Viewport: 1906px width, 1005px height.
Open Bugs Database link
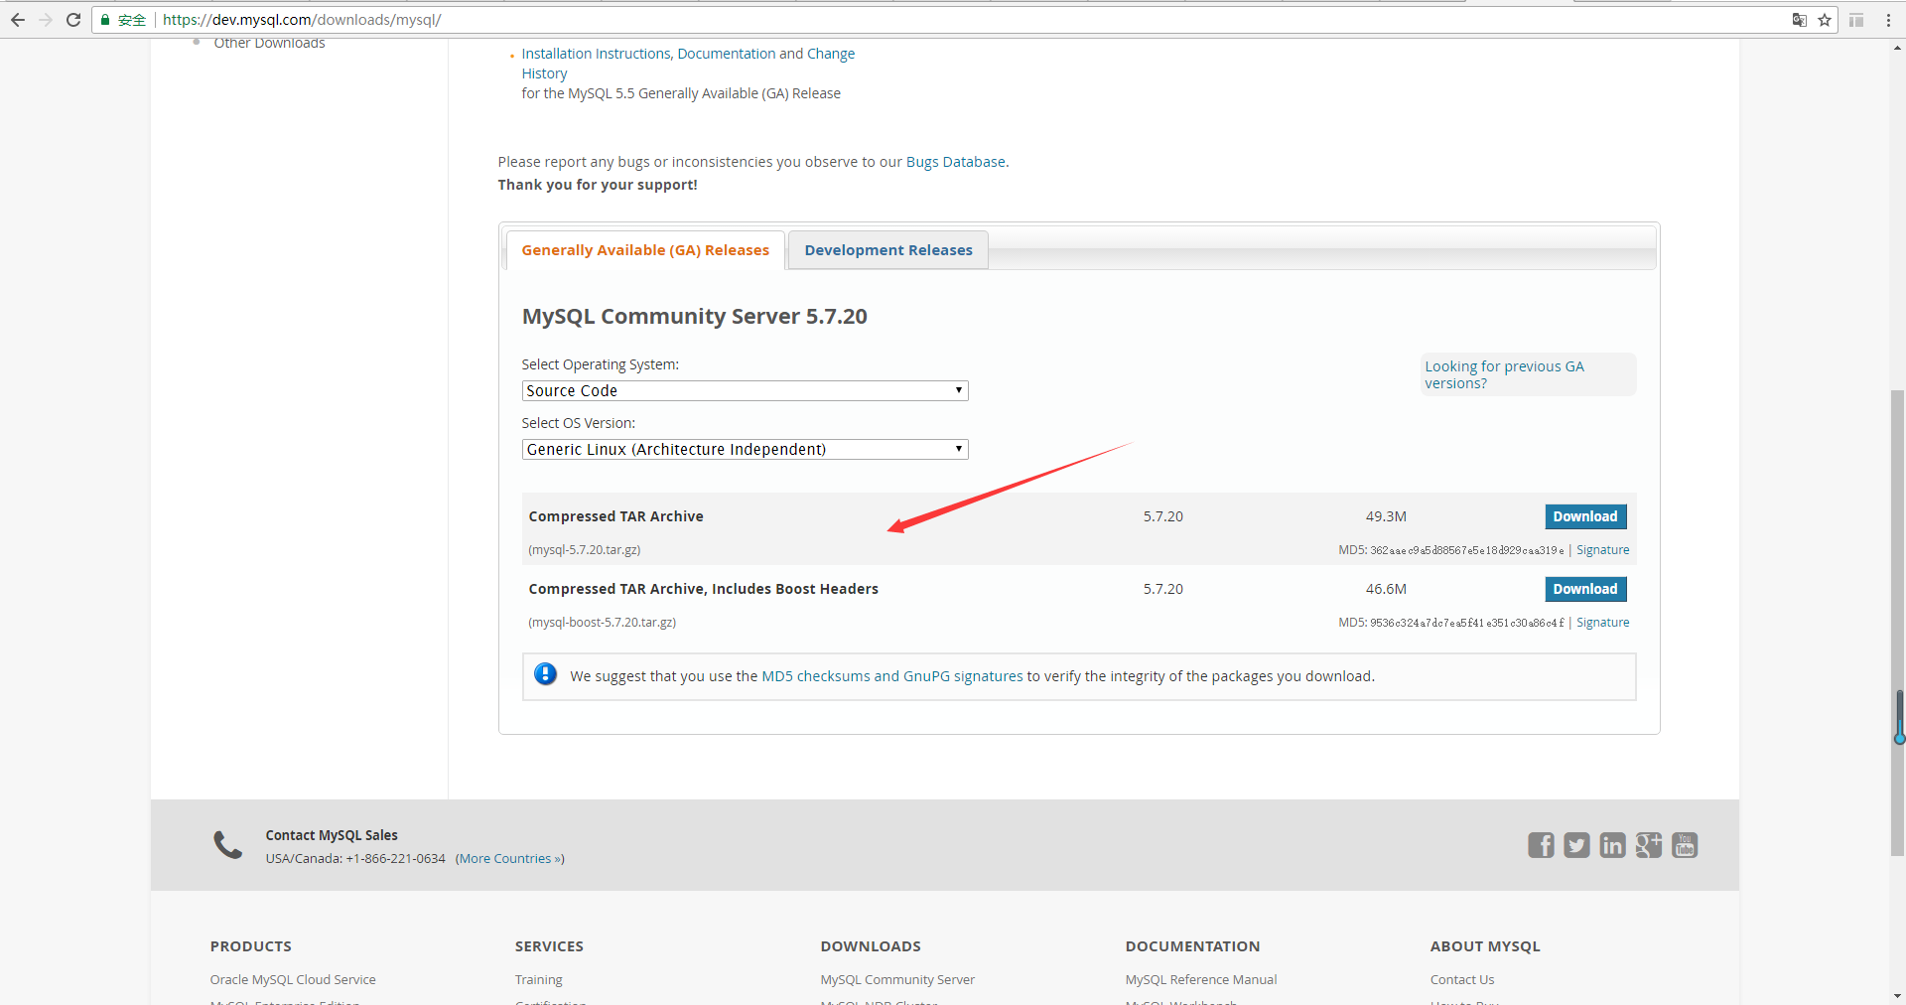click(x=955, y=162)
